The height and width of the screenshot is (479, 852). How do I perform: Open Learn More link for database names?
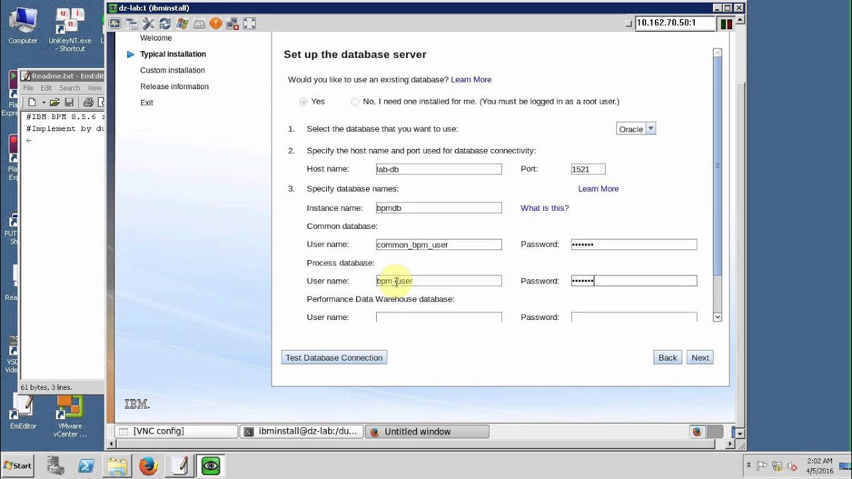[598, 189]
